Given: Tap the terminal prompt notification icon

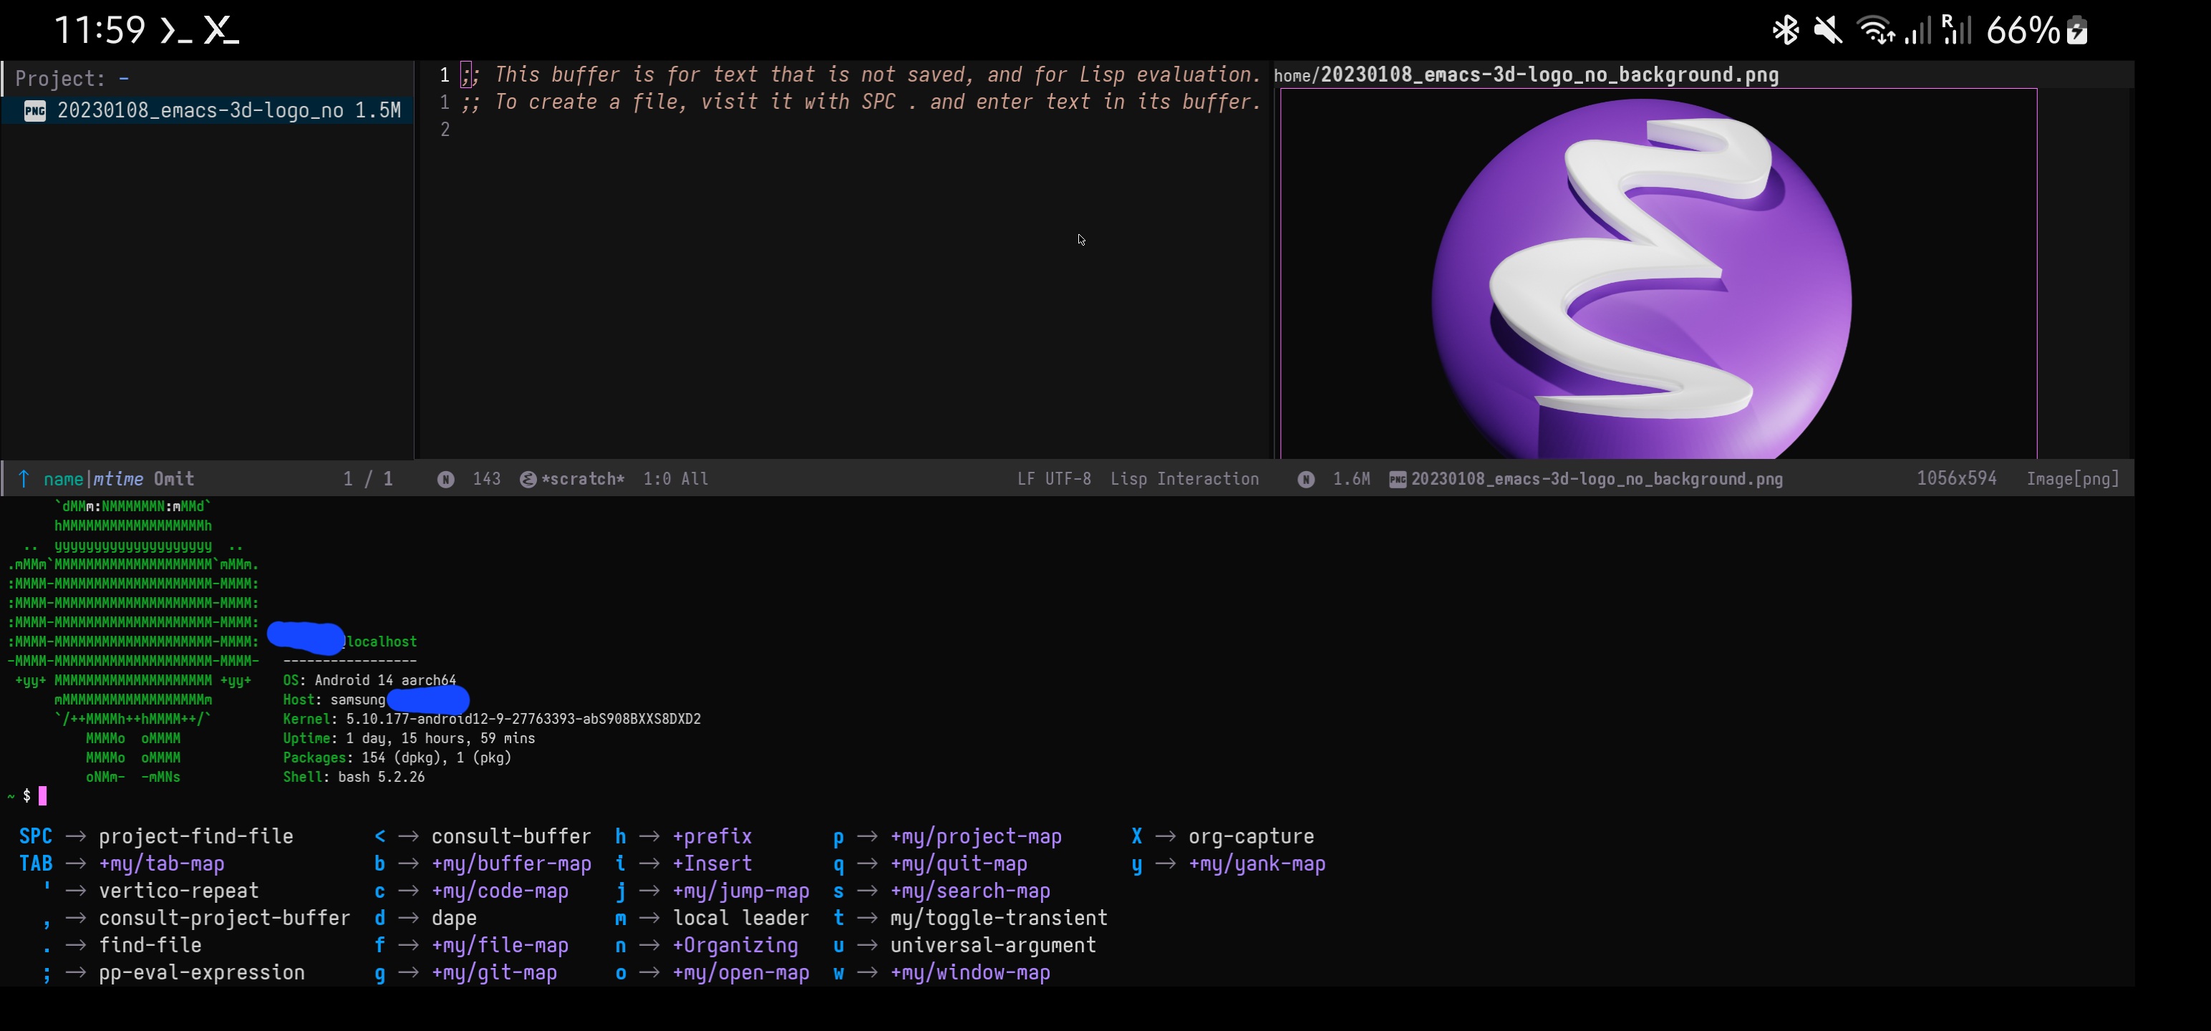Looking at the screenshot, I should [x=176, y=31].
